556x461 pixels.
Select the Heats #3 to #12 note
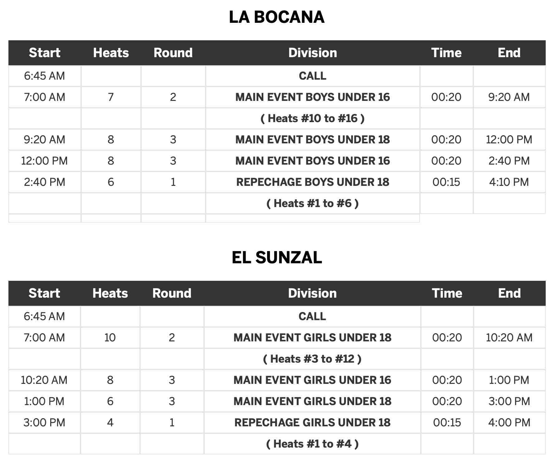tap(312, 359)
